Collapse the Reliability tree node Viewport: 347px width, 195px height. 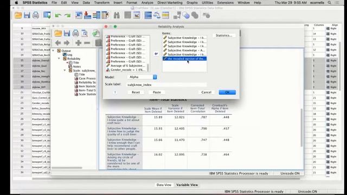point(59,58)
